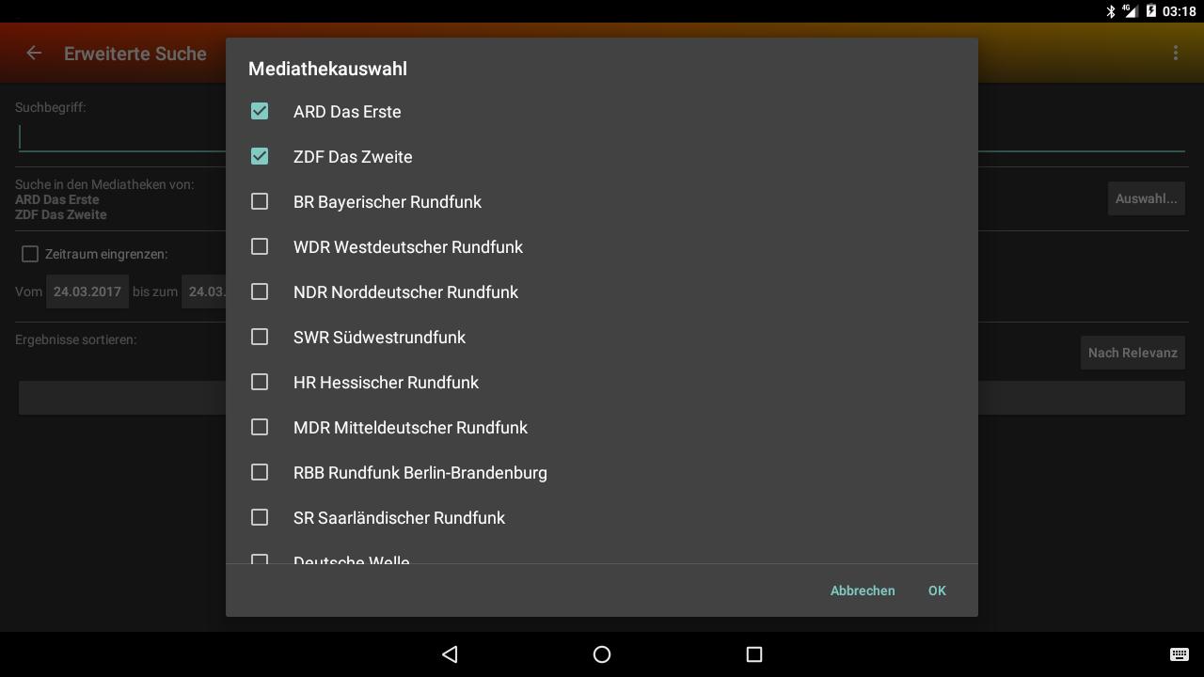Open Nach Relevanz sort dropdown
The height and width of the screenshot is (677, 1204).
(1133, 353)
